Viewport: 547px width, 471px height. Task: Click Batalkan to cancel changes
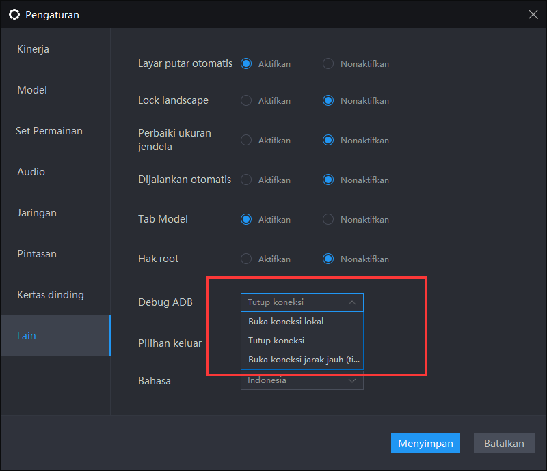pos(504,443)
